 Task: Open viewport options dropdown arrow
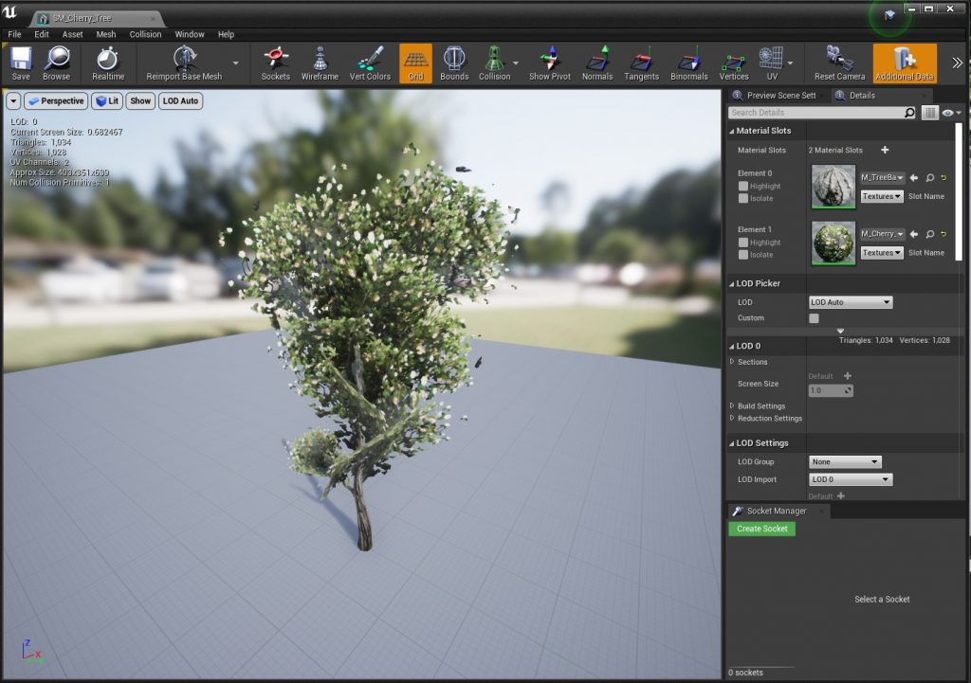[13, 100]
